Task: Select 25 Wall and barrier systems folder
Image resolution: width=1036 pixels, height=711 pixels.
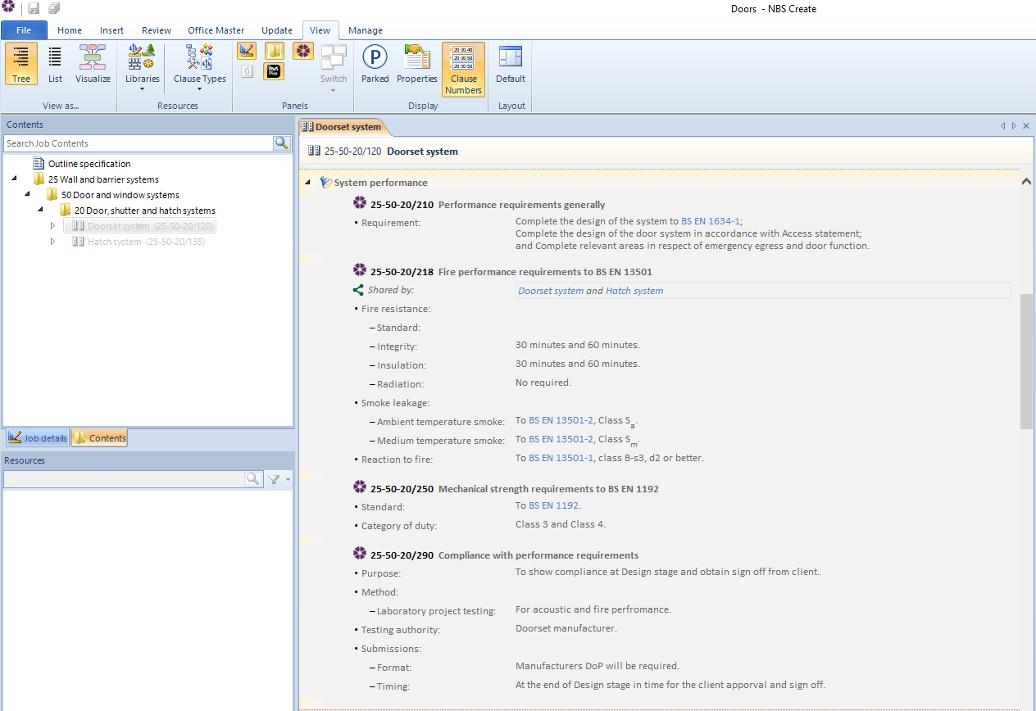Action: pos(103,179)
